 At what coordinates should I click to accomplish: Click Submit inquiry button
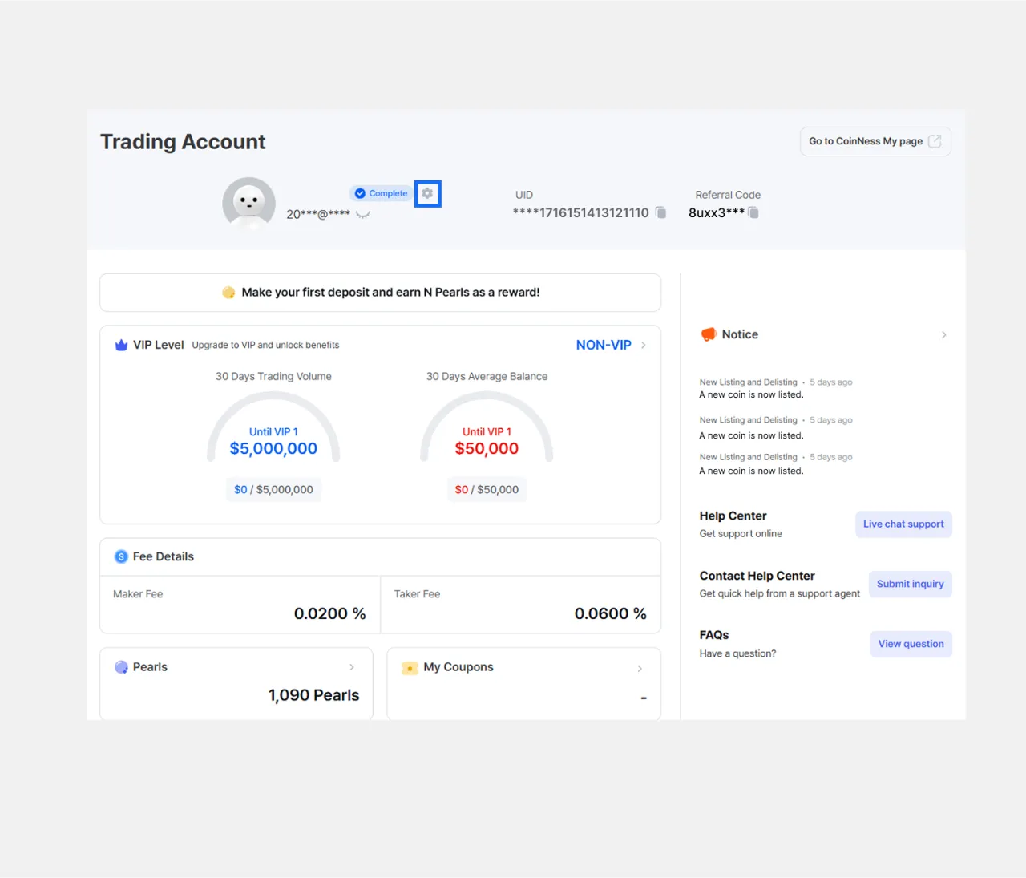910,585
